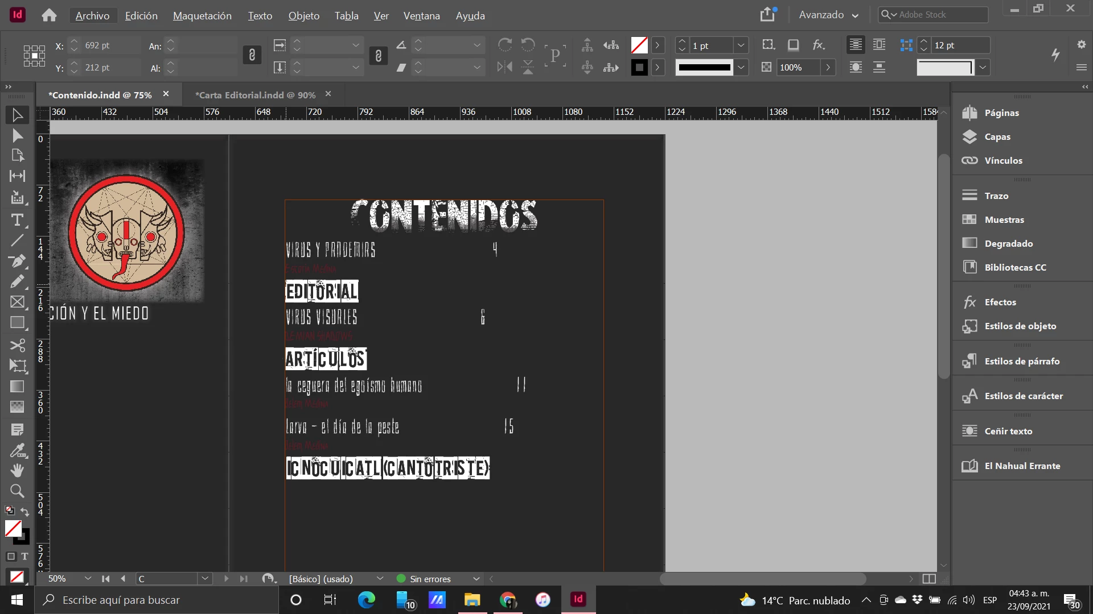Select the Rectangle Frame tool
The width and height of the screenshot is (1093, 614).
click(x=17, y=302)
